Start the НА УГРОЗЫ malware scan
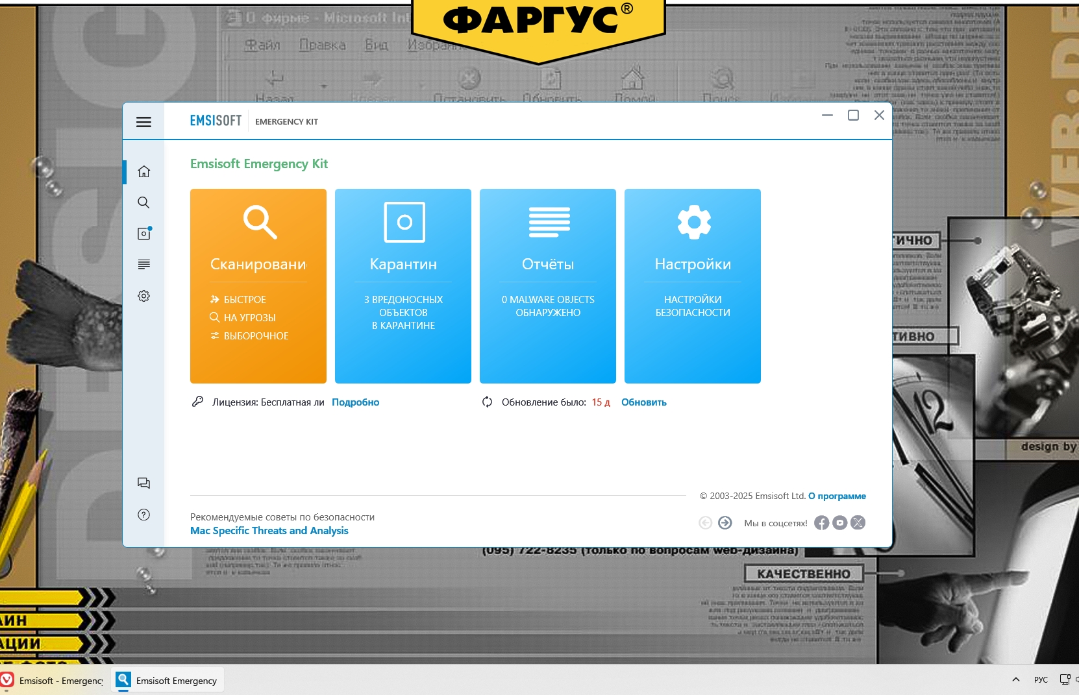 [243, 317]
